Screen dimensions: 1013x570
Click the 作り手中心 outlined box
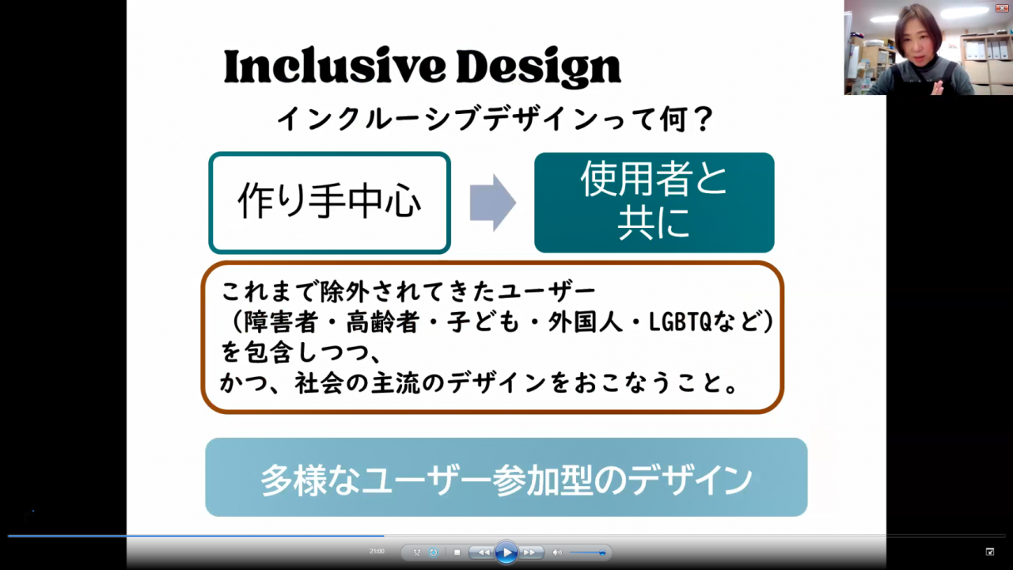pyautogui.click(x=329, y=203)
